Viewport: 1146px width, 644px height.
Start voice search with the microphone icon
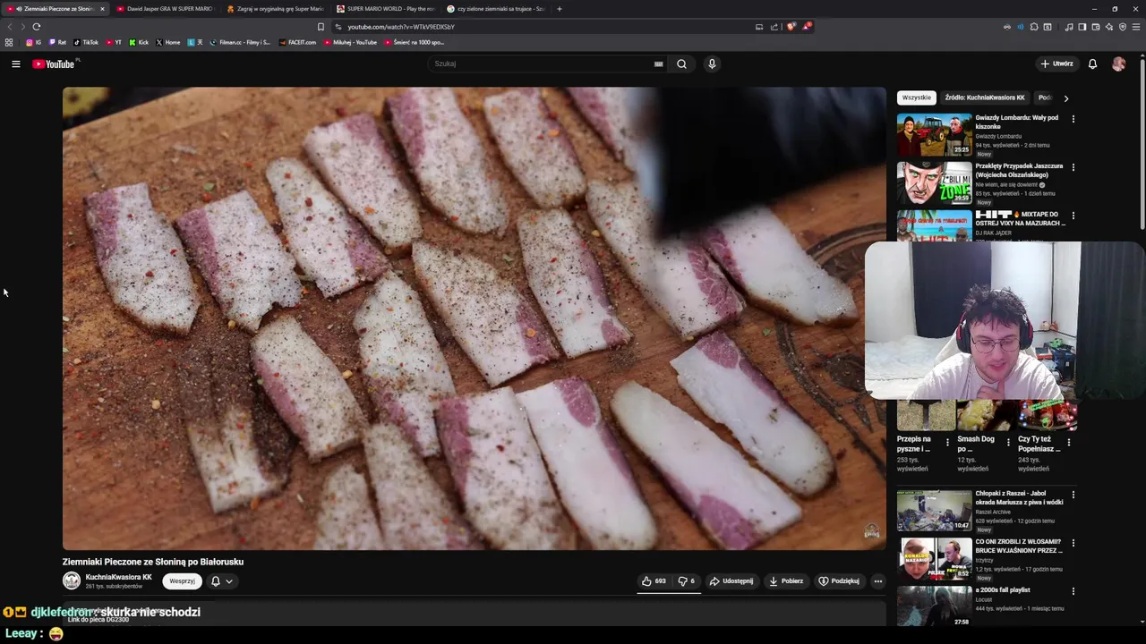(x=712, y=64)
